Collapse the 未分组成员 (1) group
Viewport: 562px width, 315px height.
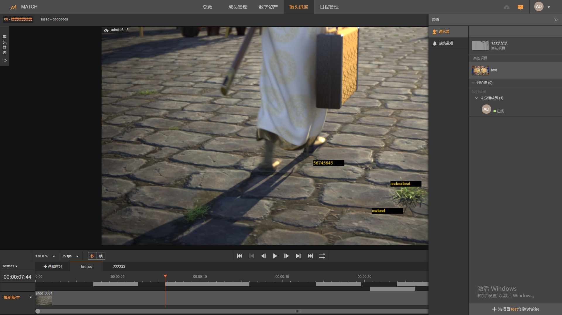click(x=477, y=98)
